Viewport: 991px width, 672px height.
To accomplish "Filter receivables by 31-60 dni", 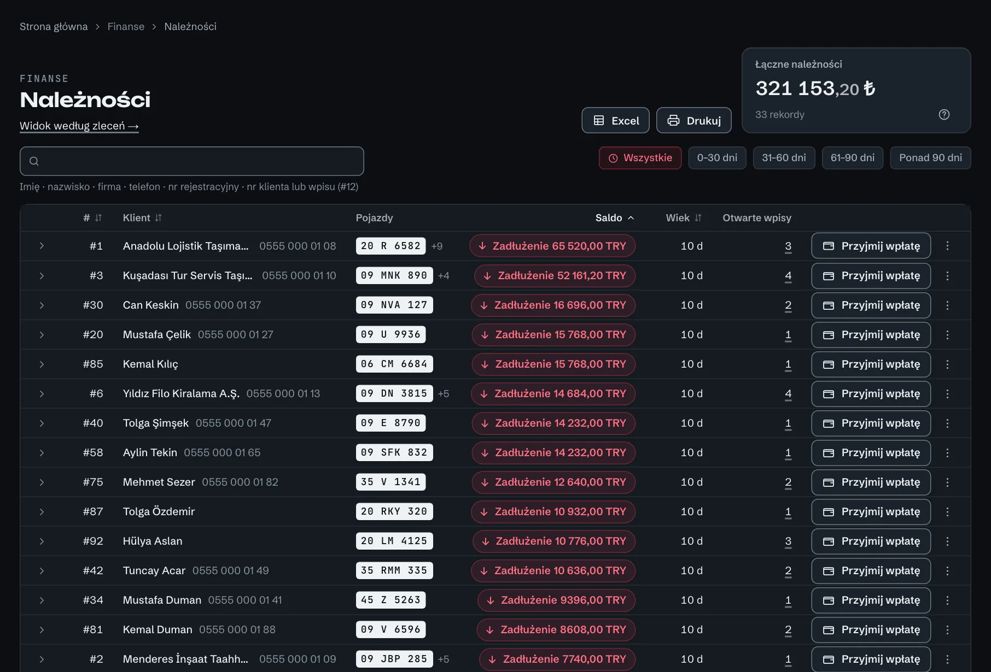I will click(x=784, y=158).
